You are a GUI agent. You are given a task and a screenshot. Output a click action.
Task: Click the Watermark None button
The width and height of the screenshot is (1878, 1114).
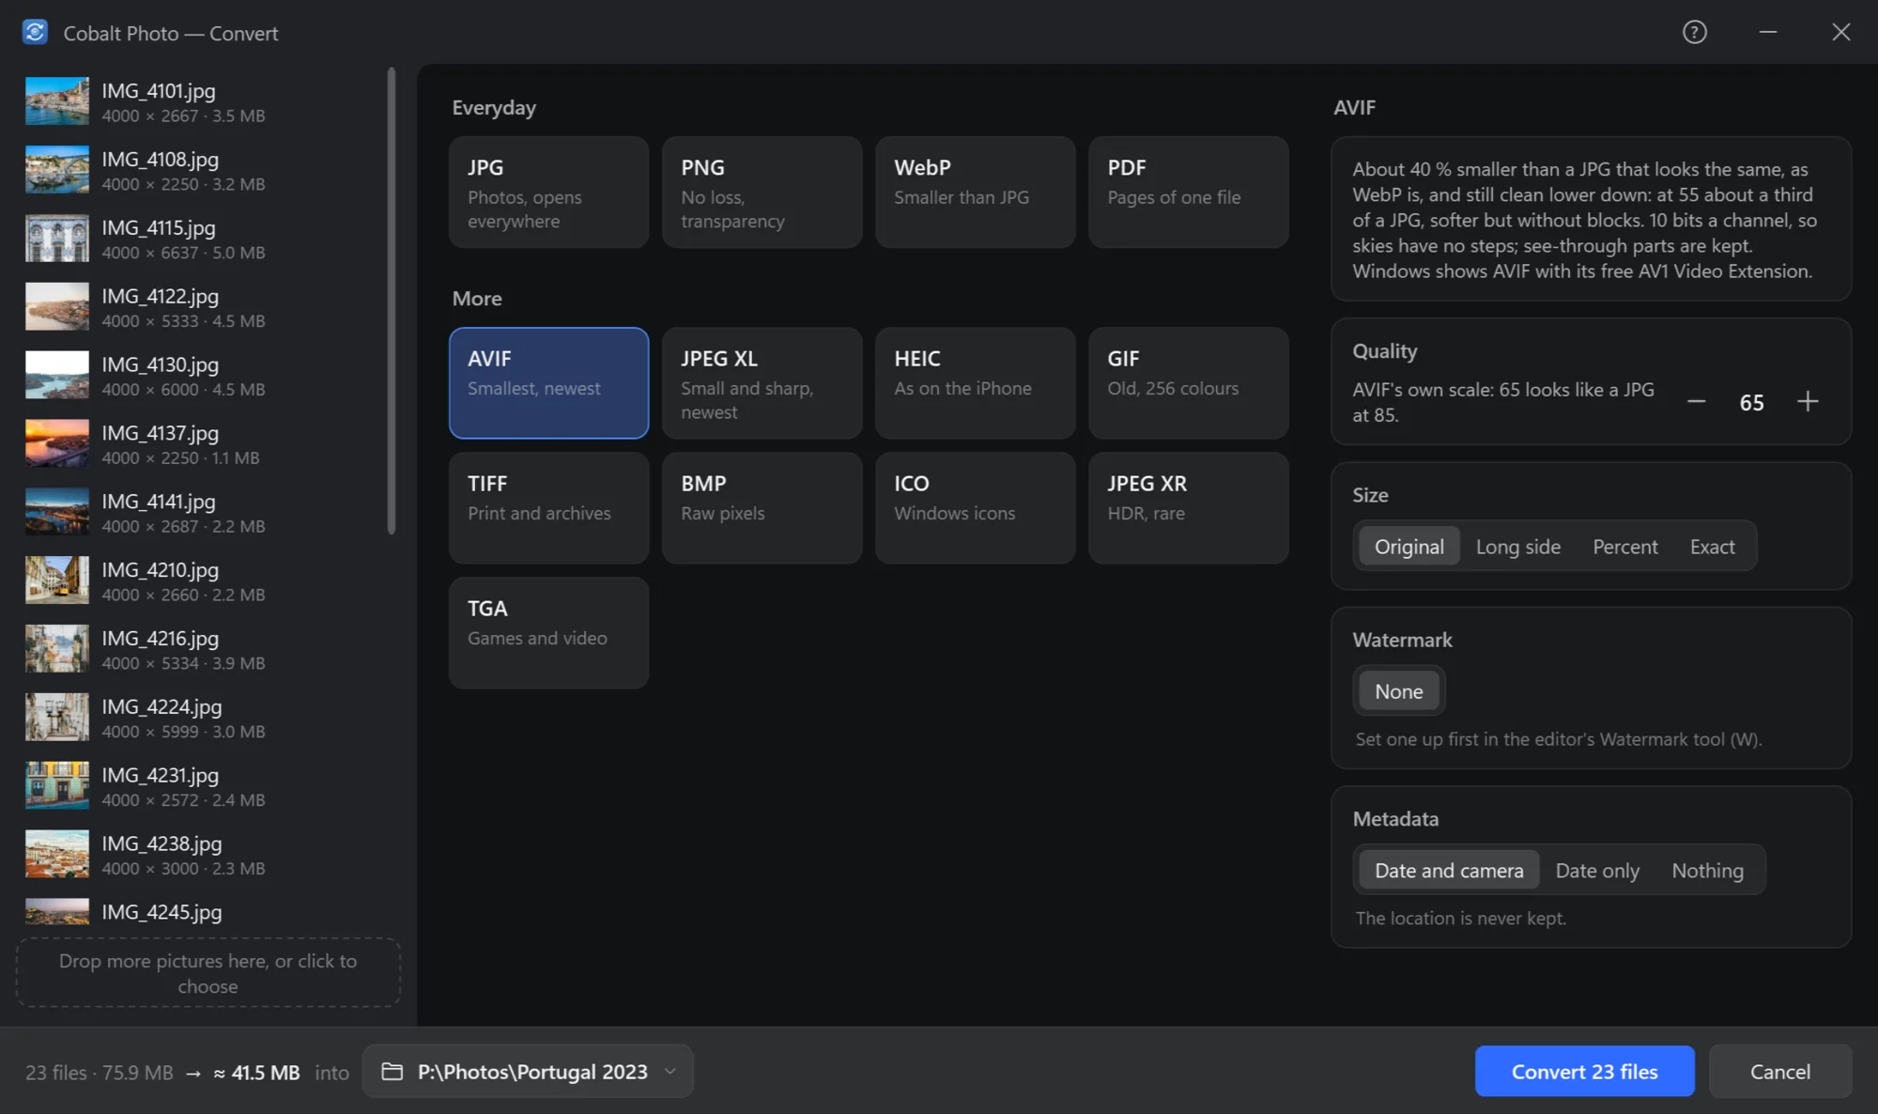1399,691
